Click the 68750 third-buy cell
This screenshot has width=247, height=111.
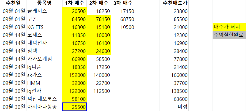click(123, 19)
